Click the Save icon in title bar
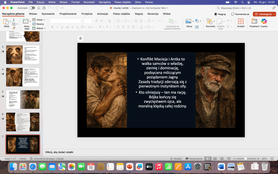The height and width of the screenshot is (174, 278). point(44,8)
